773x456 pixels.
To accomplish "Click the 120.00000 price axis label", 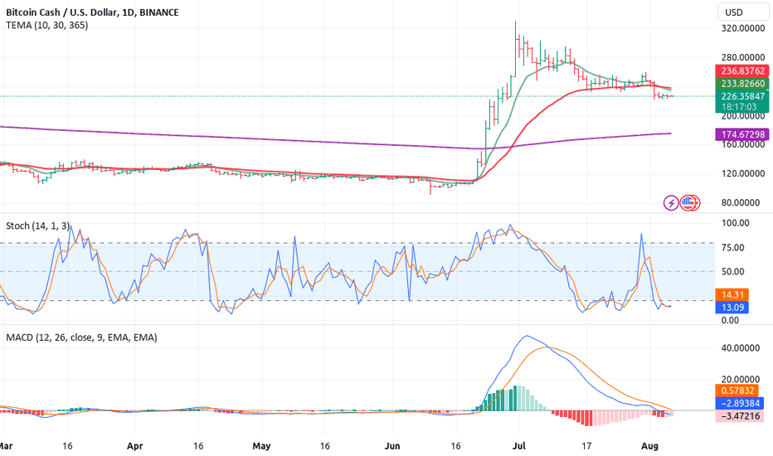I will pos(743,173).
